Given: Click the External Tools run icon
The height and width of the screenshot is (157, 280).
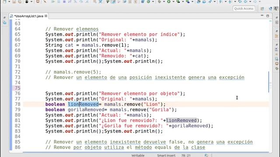Looking at the screenshot, I should 188,2.
